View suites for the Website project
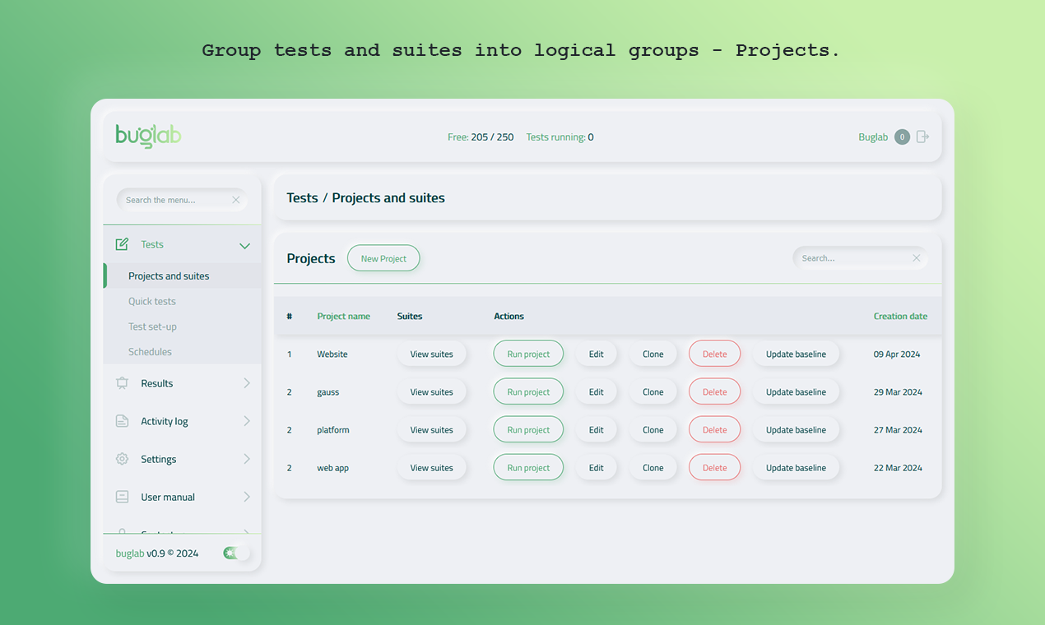The image size is (1045, 625). coord(431,354)
